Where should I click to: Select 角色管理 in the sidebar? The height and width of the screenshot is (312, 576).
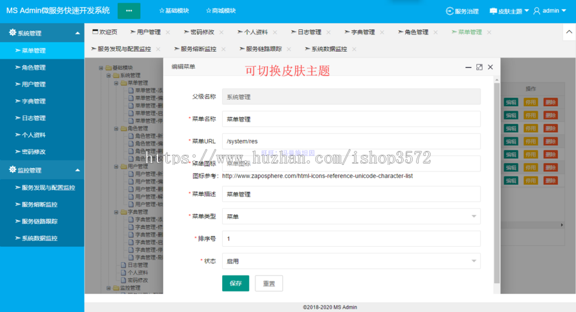pos(42,68)
